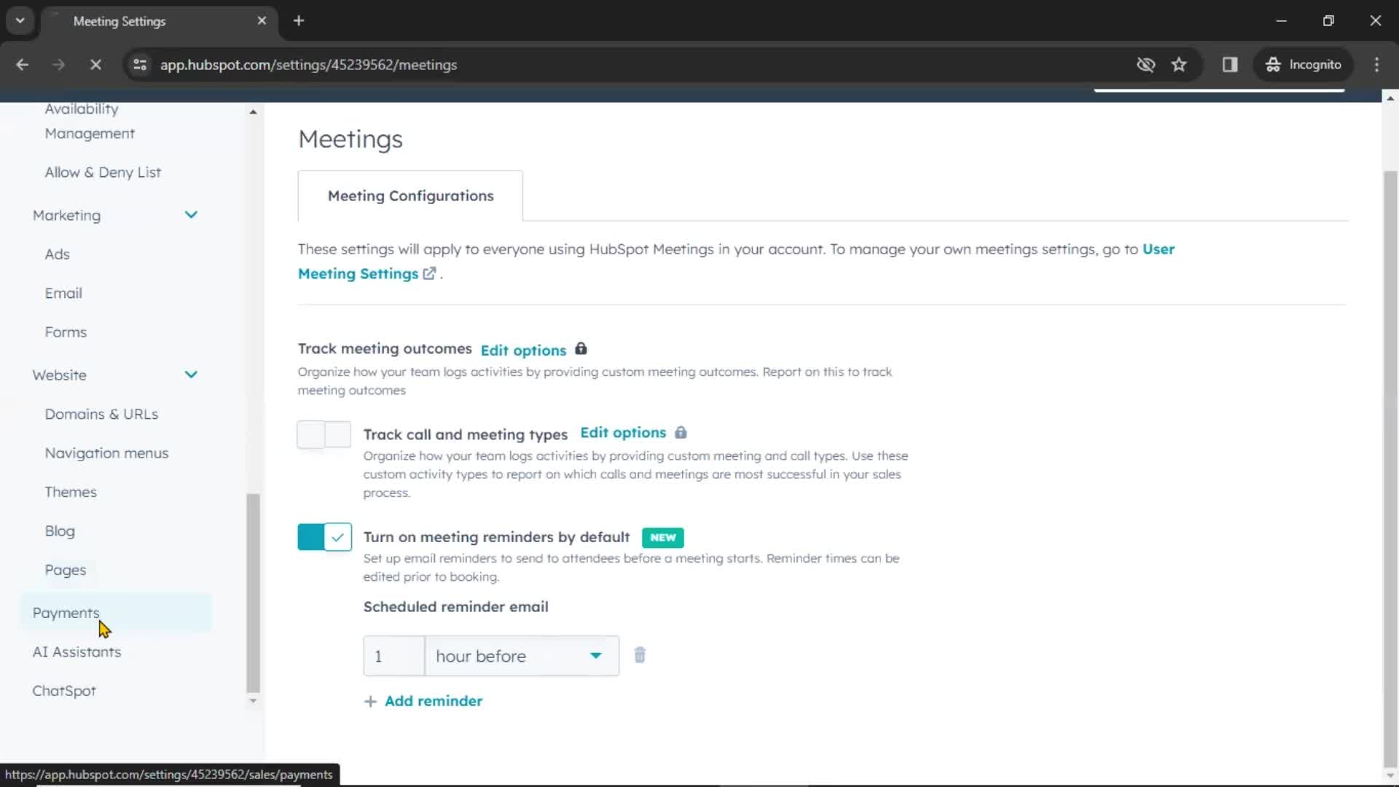Click the lock icon next to Edit options
Image resolution: width=1399 pixels, height=787 pixels.
[581, 348]
